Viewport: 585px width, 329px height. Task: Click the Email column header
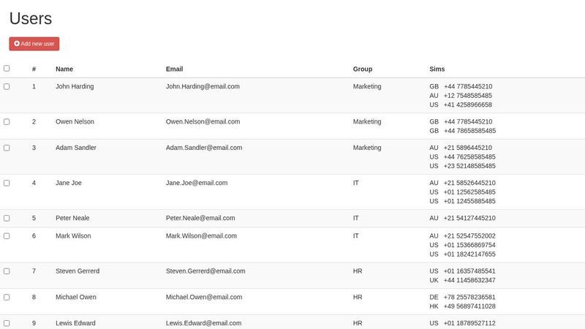click(x=174, y=69)
